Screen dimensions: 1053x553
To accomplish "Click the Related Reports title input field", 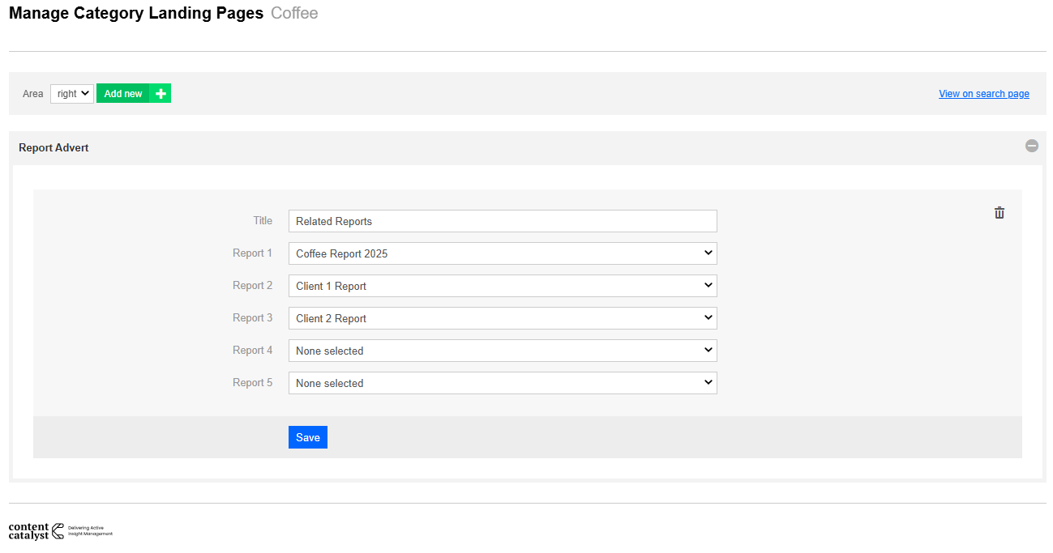I will [503, 221].
